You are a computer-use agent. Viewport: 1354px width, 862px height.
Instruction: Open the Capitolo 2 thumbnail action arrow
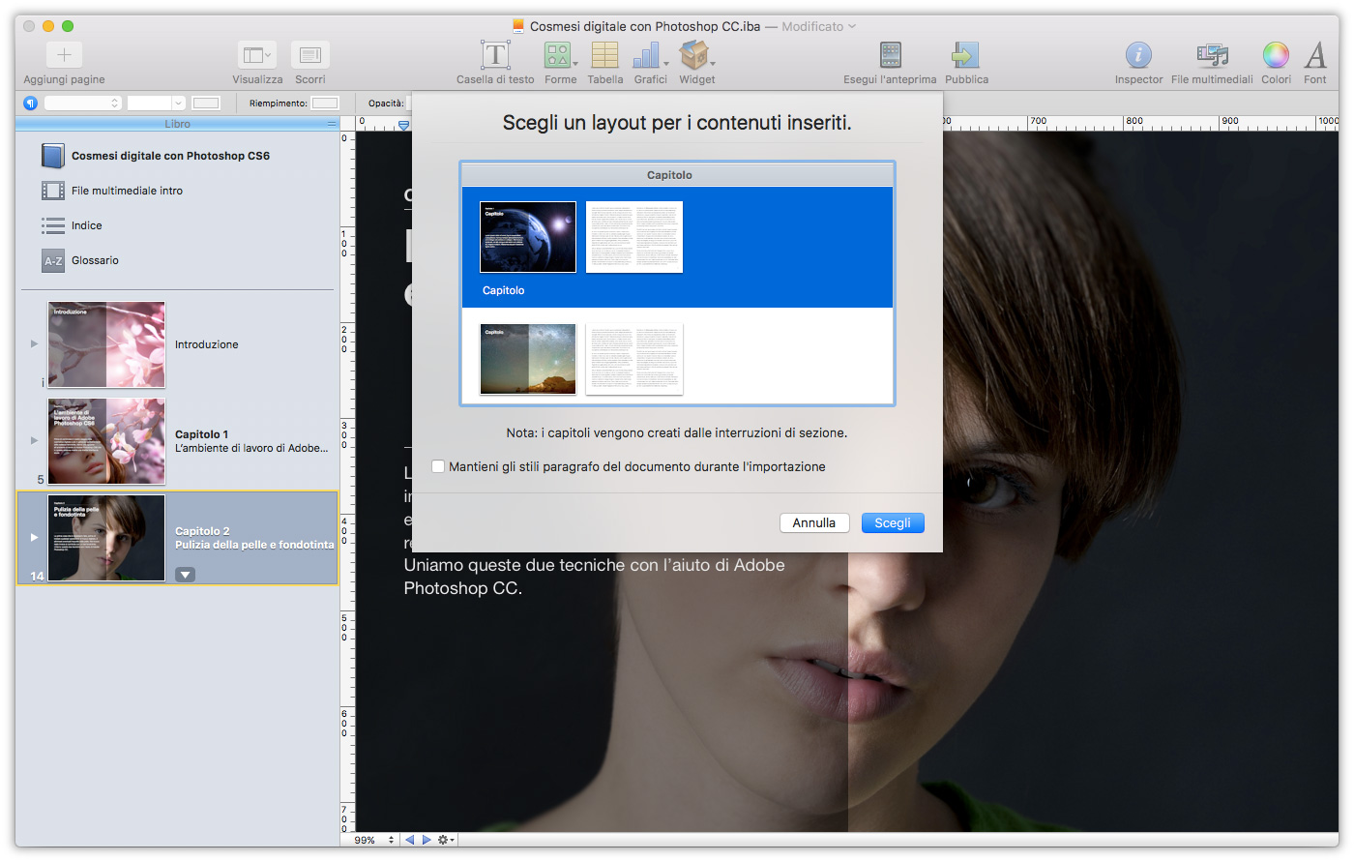point(185,575)
